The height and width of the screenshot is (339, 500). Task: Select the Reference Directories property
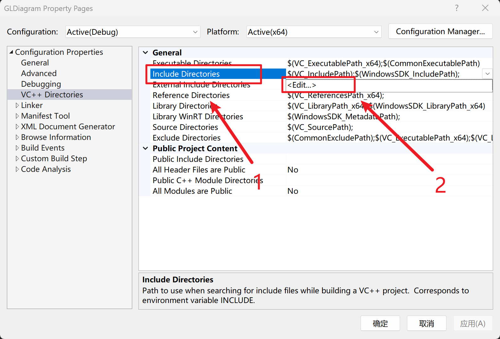click(191, 95)
